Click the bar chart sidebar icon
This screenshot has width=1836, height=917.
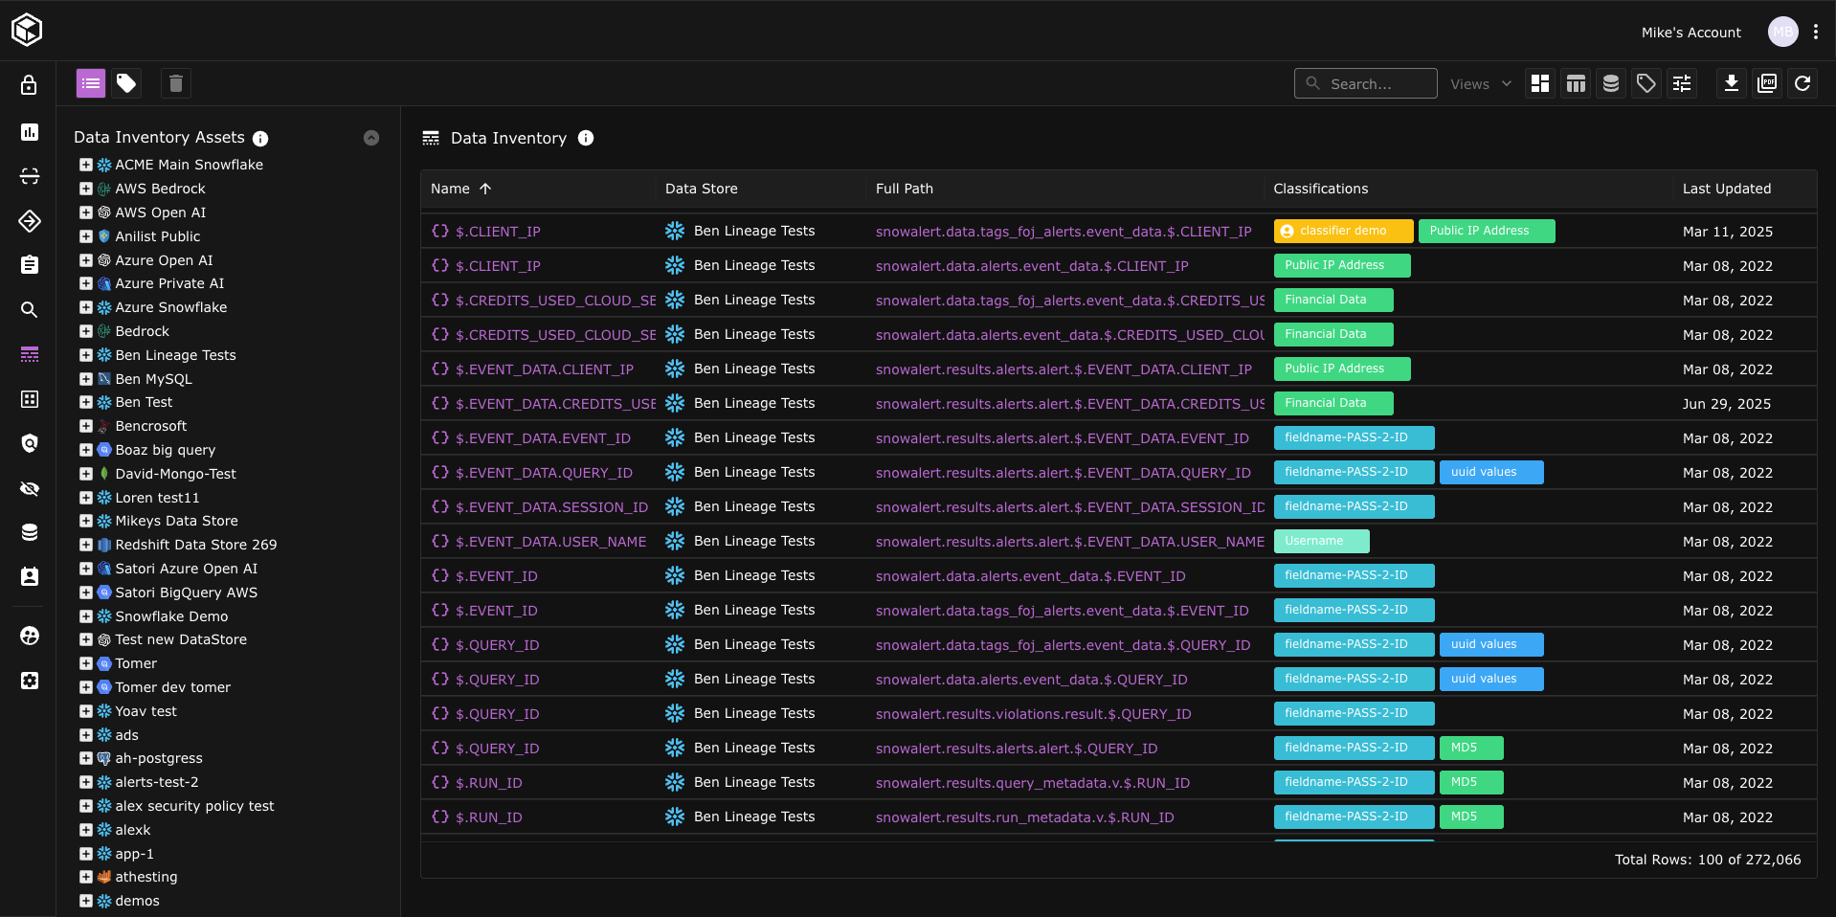(x=30, y=132)
